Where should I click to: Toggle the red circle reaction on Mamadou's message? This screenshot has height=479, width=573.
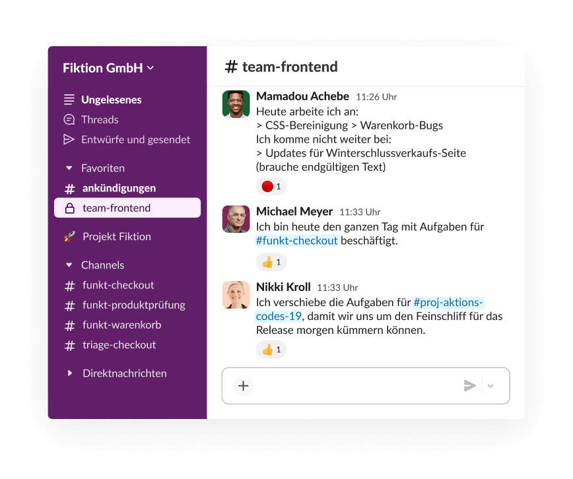pyautogui.click(x=271, y=186)
